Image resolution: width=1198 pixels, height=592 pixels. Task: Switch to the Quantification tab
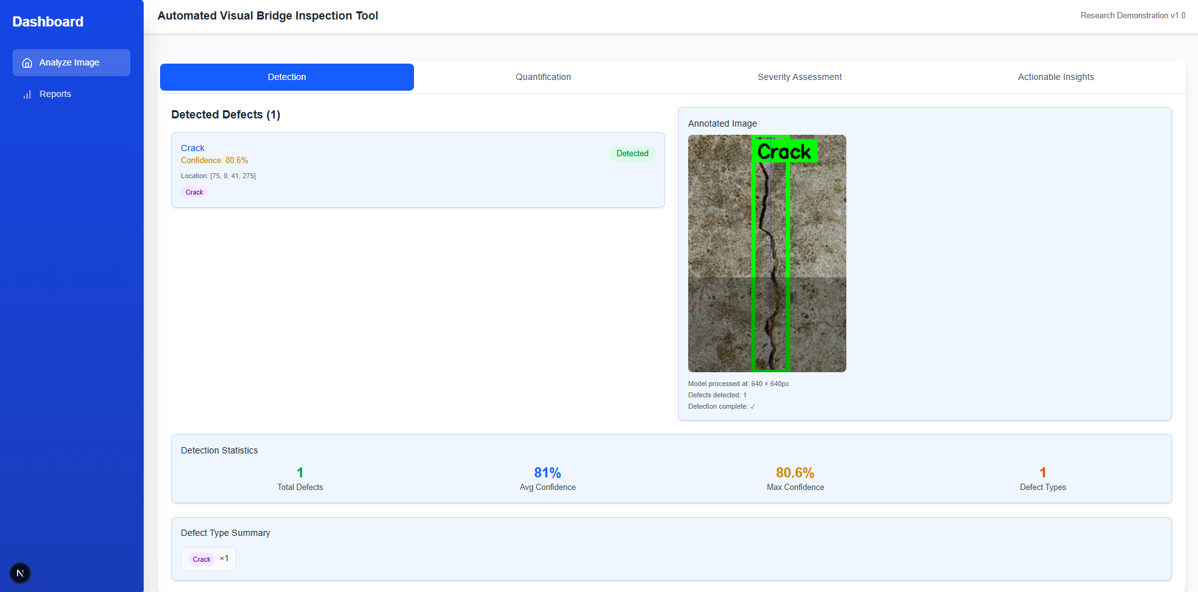coord(543,77)
